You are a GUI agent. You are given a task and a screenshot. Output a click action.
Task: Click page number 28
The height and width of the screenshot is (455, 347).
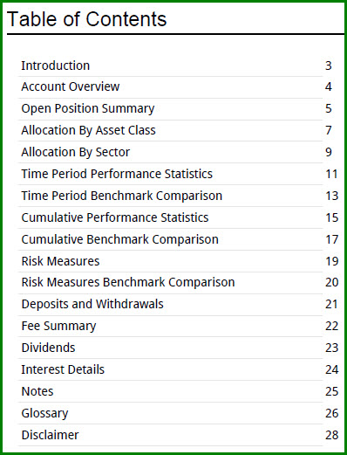332,435
